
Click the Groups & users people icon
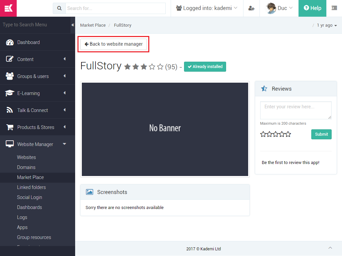(10, 76)
